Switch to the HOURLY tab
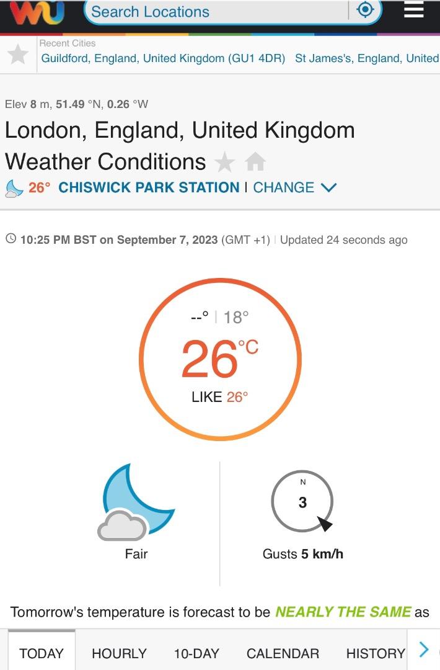The width and height of the screenshot is (440, 670). pos(119,653)
